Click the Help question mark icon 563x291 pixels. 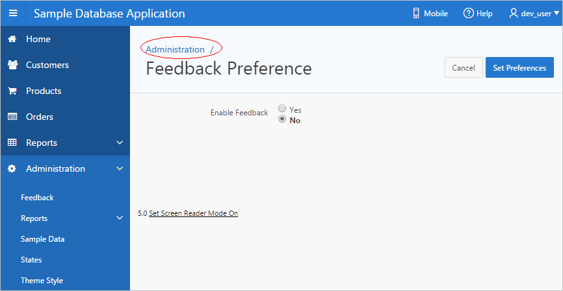(x=468, y=14)
